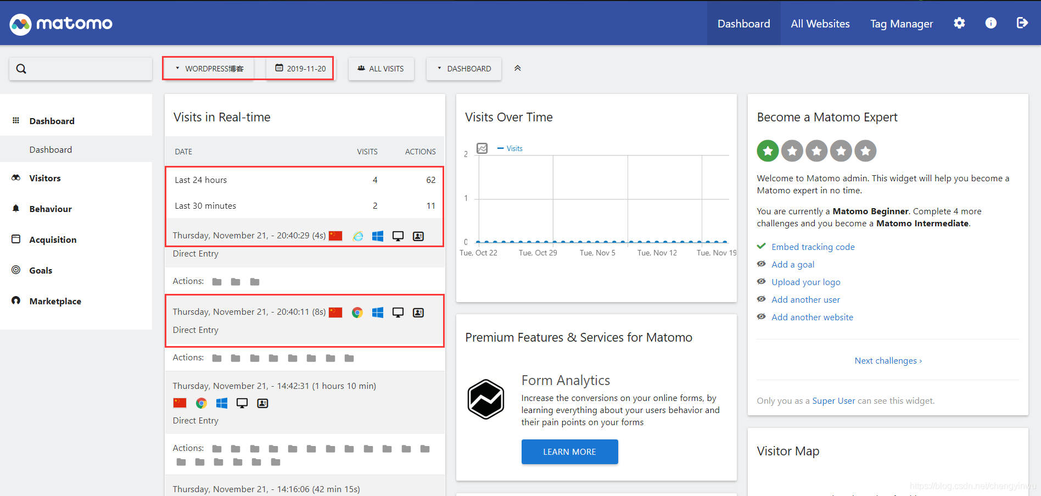Click the Windows icon in 20:40:11 visit
This screenshot has height=496, width=1041.
[x=378, y=313]
